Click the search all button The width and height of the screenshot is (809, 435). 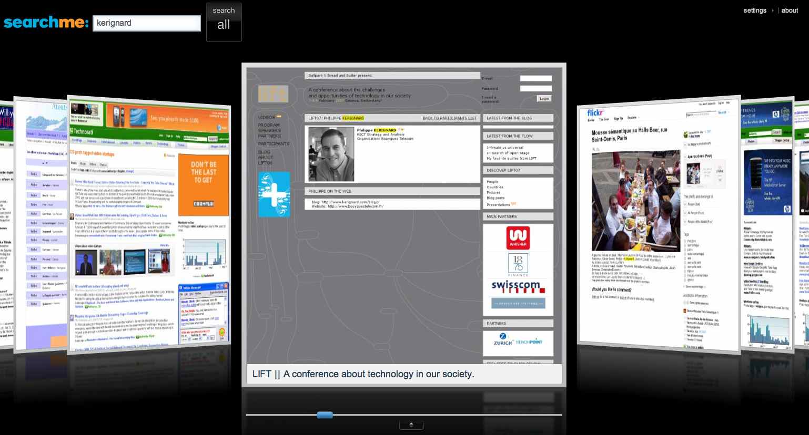coord(224,22)
